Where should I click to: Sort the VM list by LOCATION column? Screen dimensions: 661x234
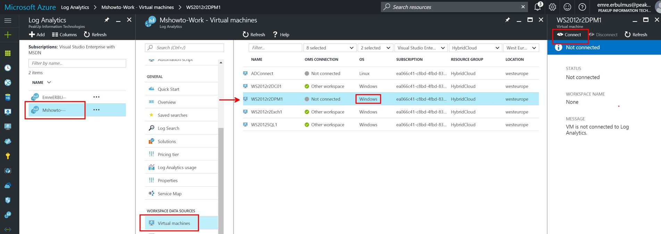(514, 60)
